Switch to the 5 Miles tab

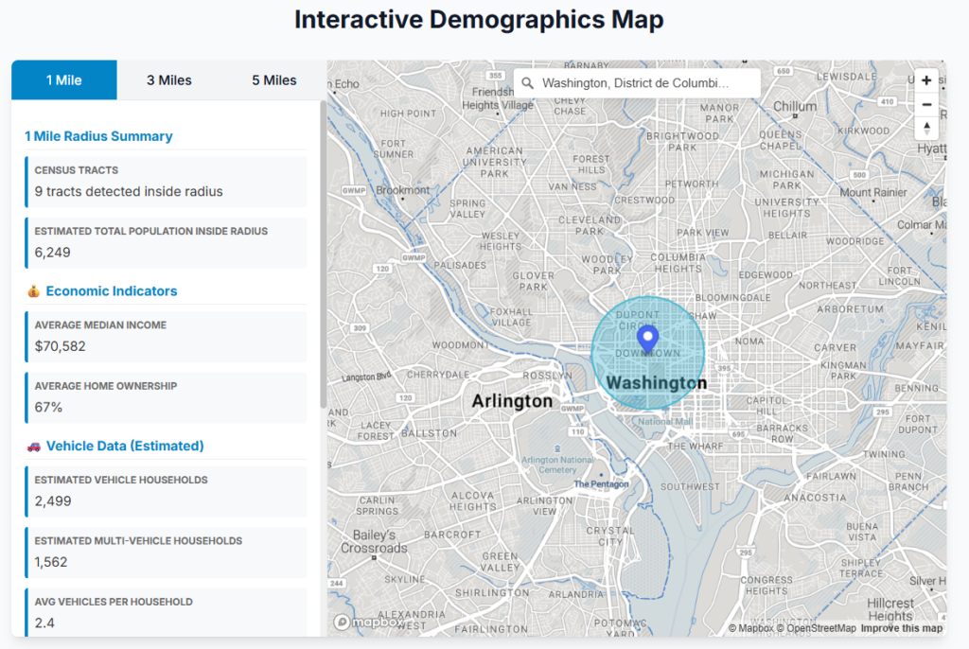tap(273, 80)
